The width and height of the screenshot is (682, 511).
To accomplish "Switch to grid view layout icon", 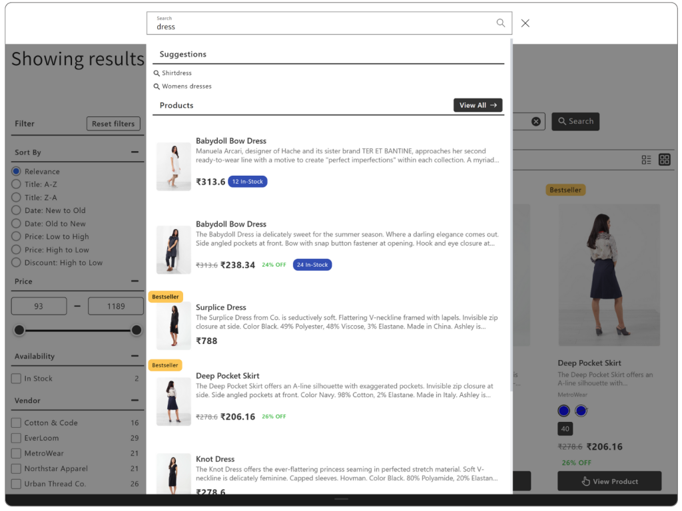I will 664,160.
